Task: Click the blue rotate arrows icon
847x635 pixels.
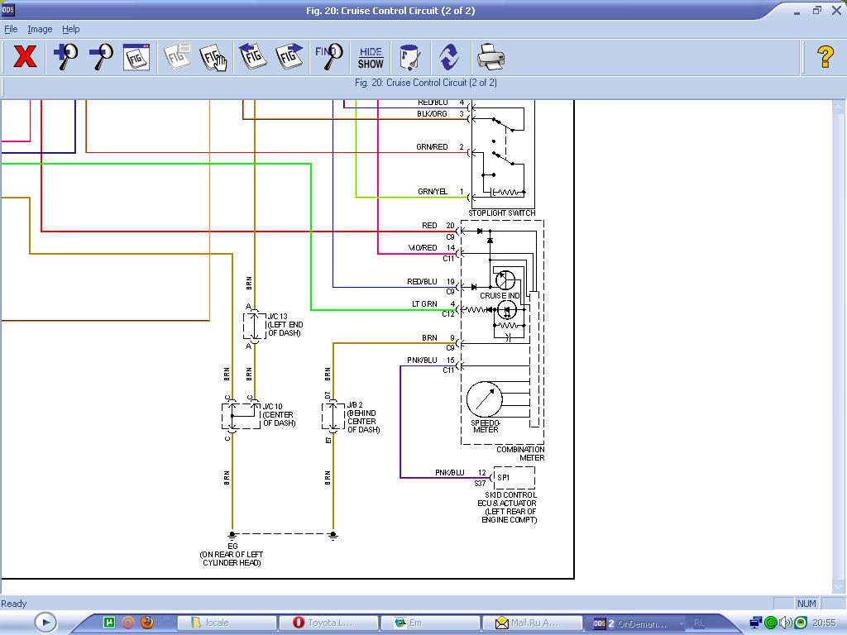Action: 449,57
